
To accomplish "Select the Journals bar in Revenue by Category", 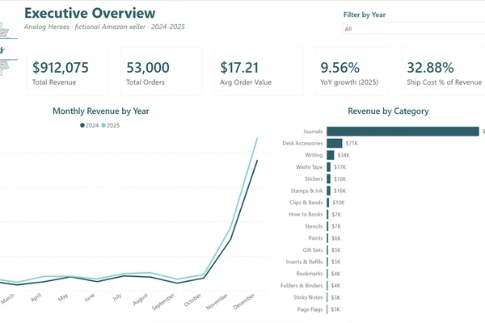I will (403, 132).
